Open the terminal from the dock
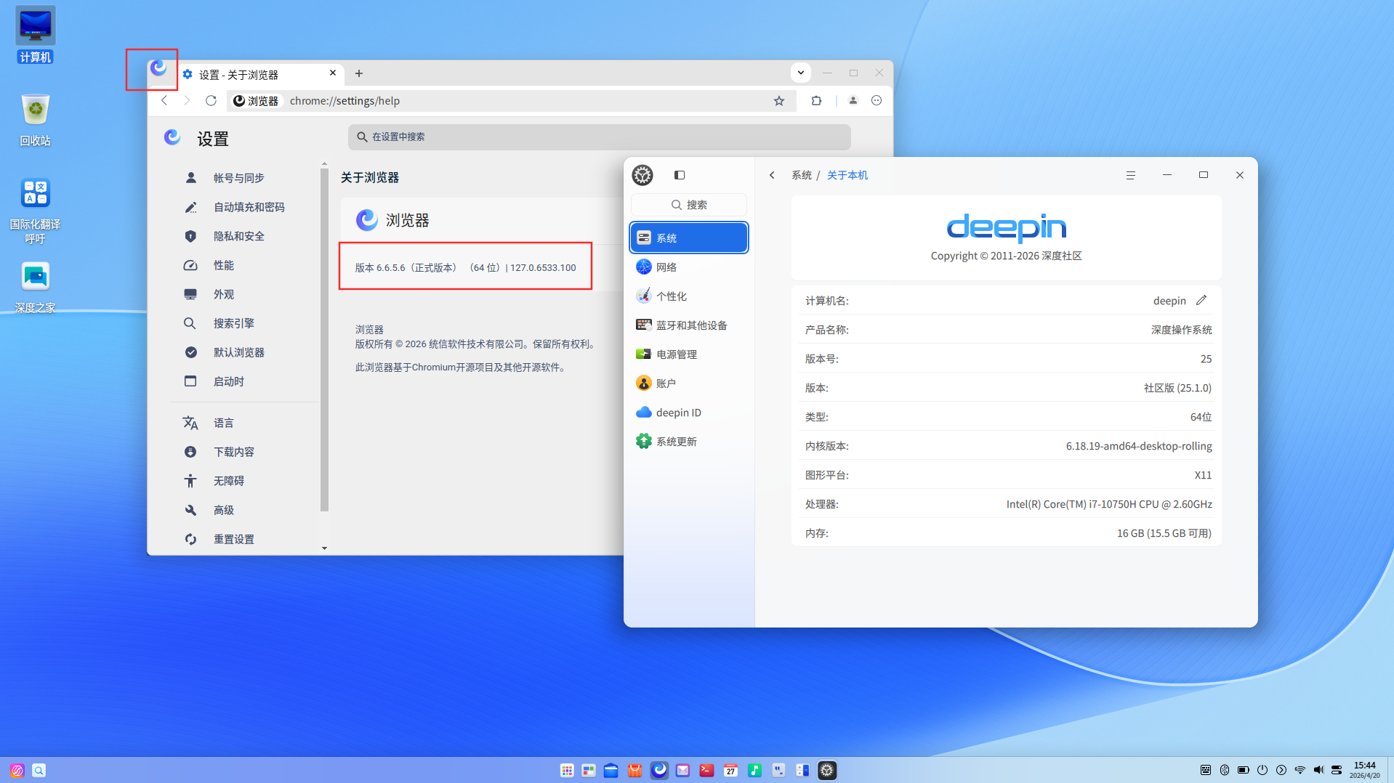Image resolution: width=1394 pixels, height=783 pixels. (706, 770)
